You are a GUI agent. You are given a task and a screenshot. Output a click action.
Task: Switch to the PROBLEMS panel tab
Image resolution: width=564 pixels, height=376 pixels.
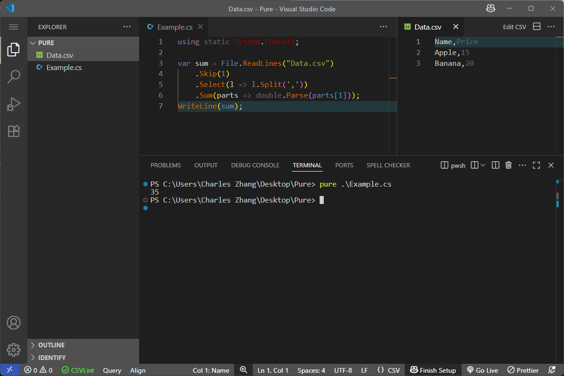(x=165, y=165)
